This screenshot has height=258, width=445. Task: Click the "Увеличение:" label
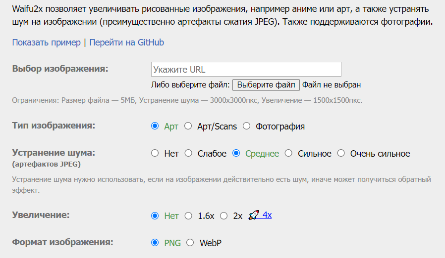[x=41, y=215]
